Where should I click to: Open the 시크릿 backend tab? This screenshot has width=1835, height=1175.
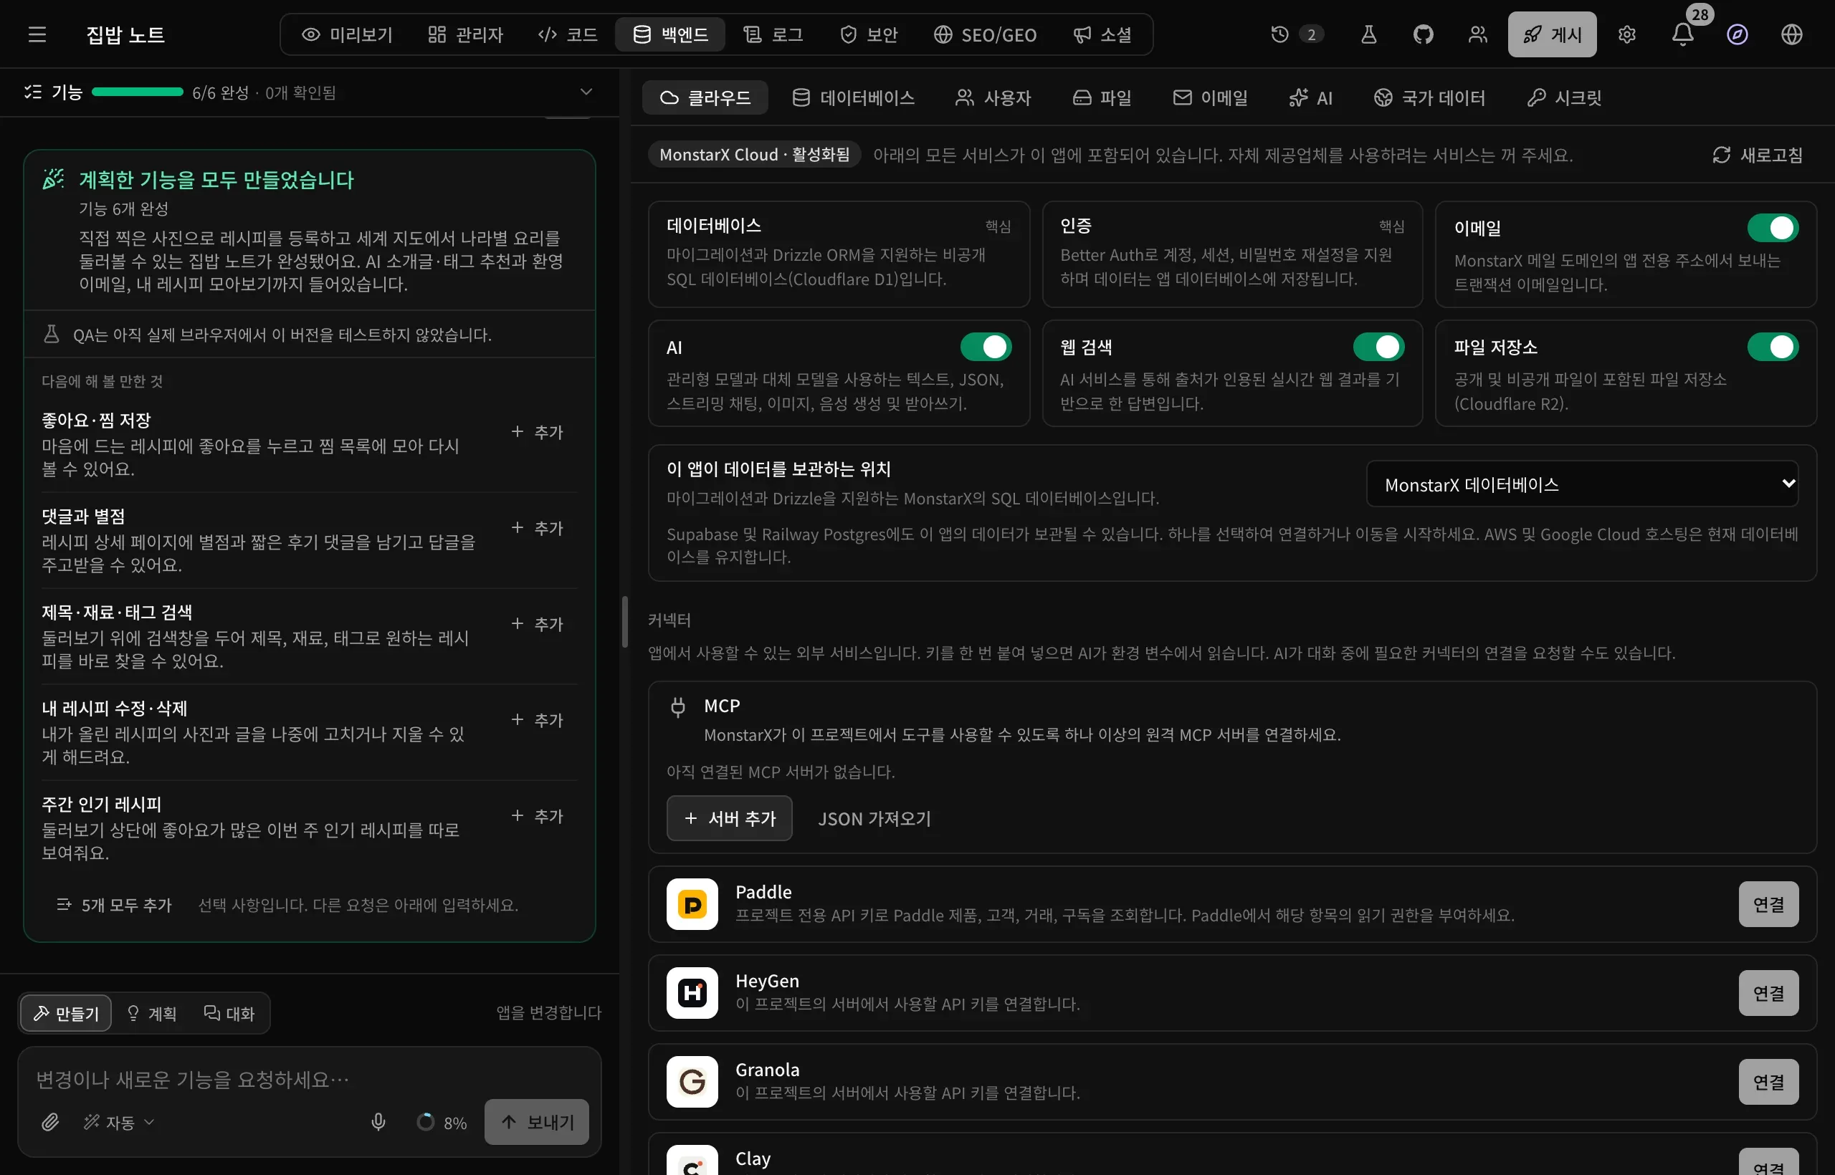click(x=1564, y=97)
